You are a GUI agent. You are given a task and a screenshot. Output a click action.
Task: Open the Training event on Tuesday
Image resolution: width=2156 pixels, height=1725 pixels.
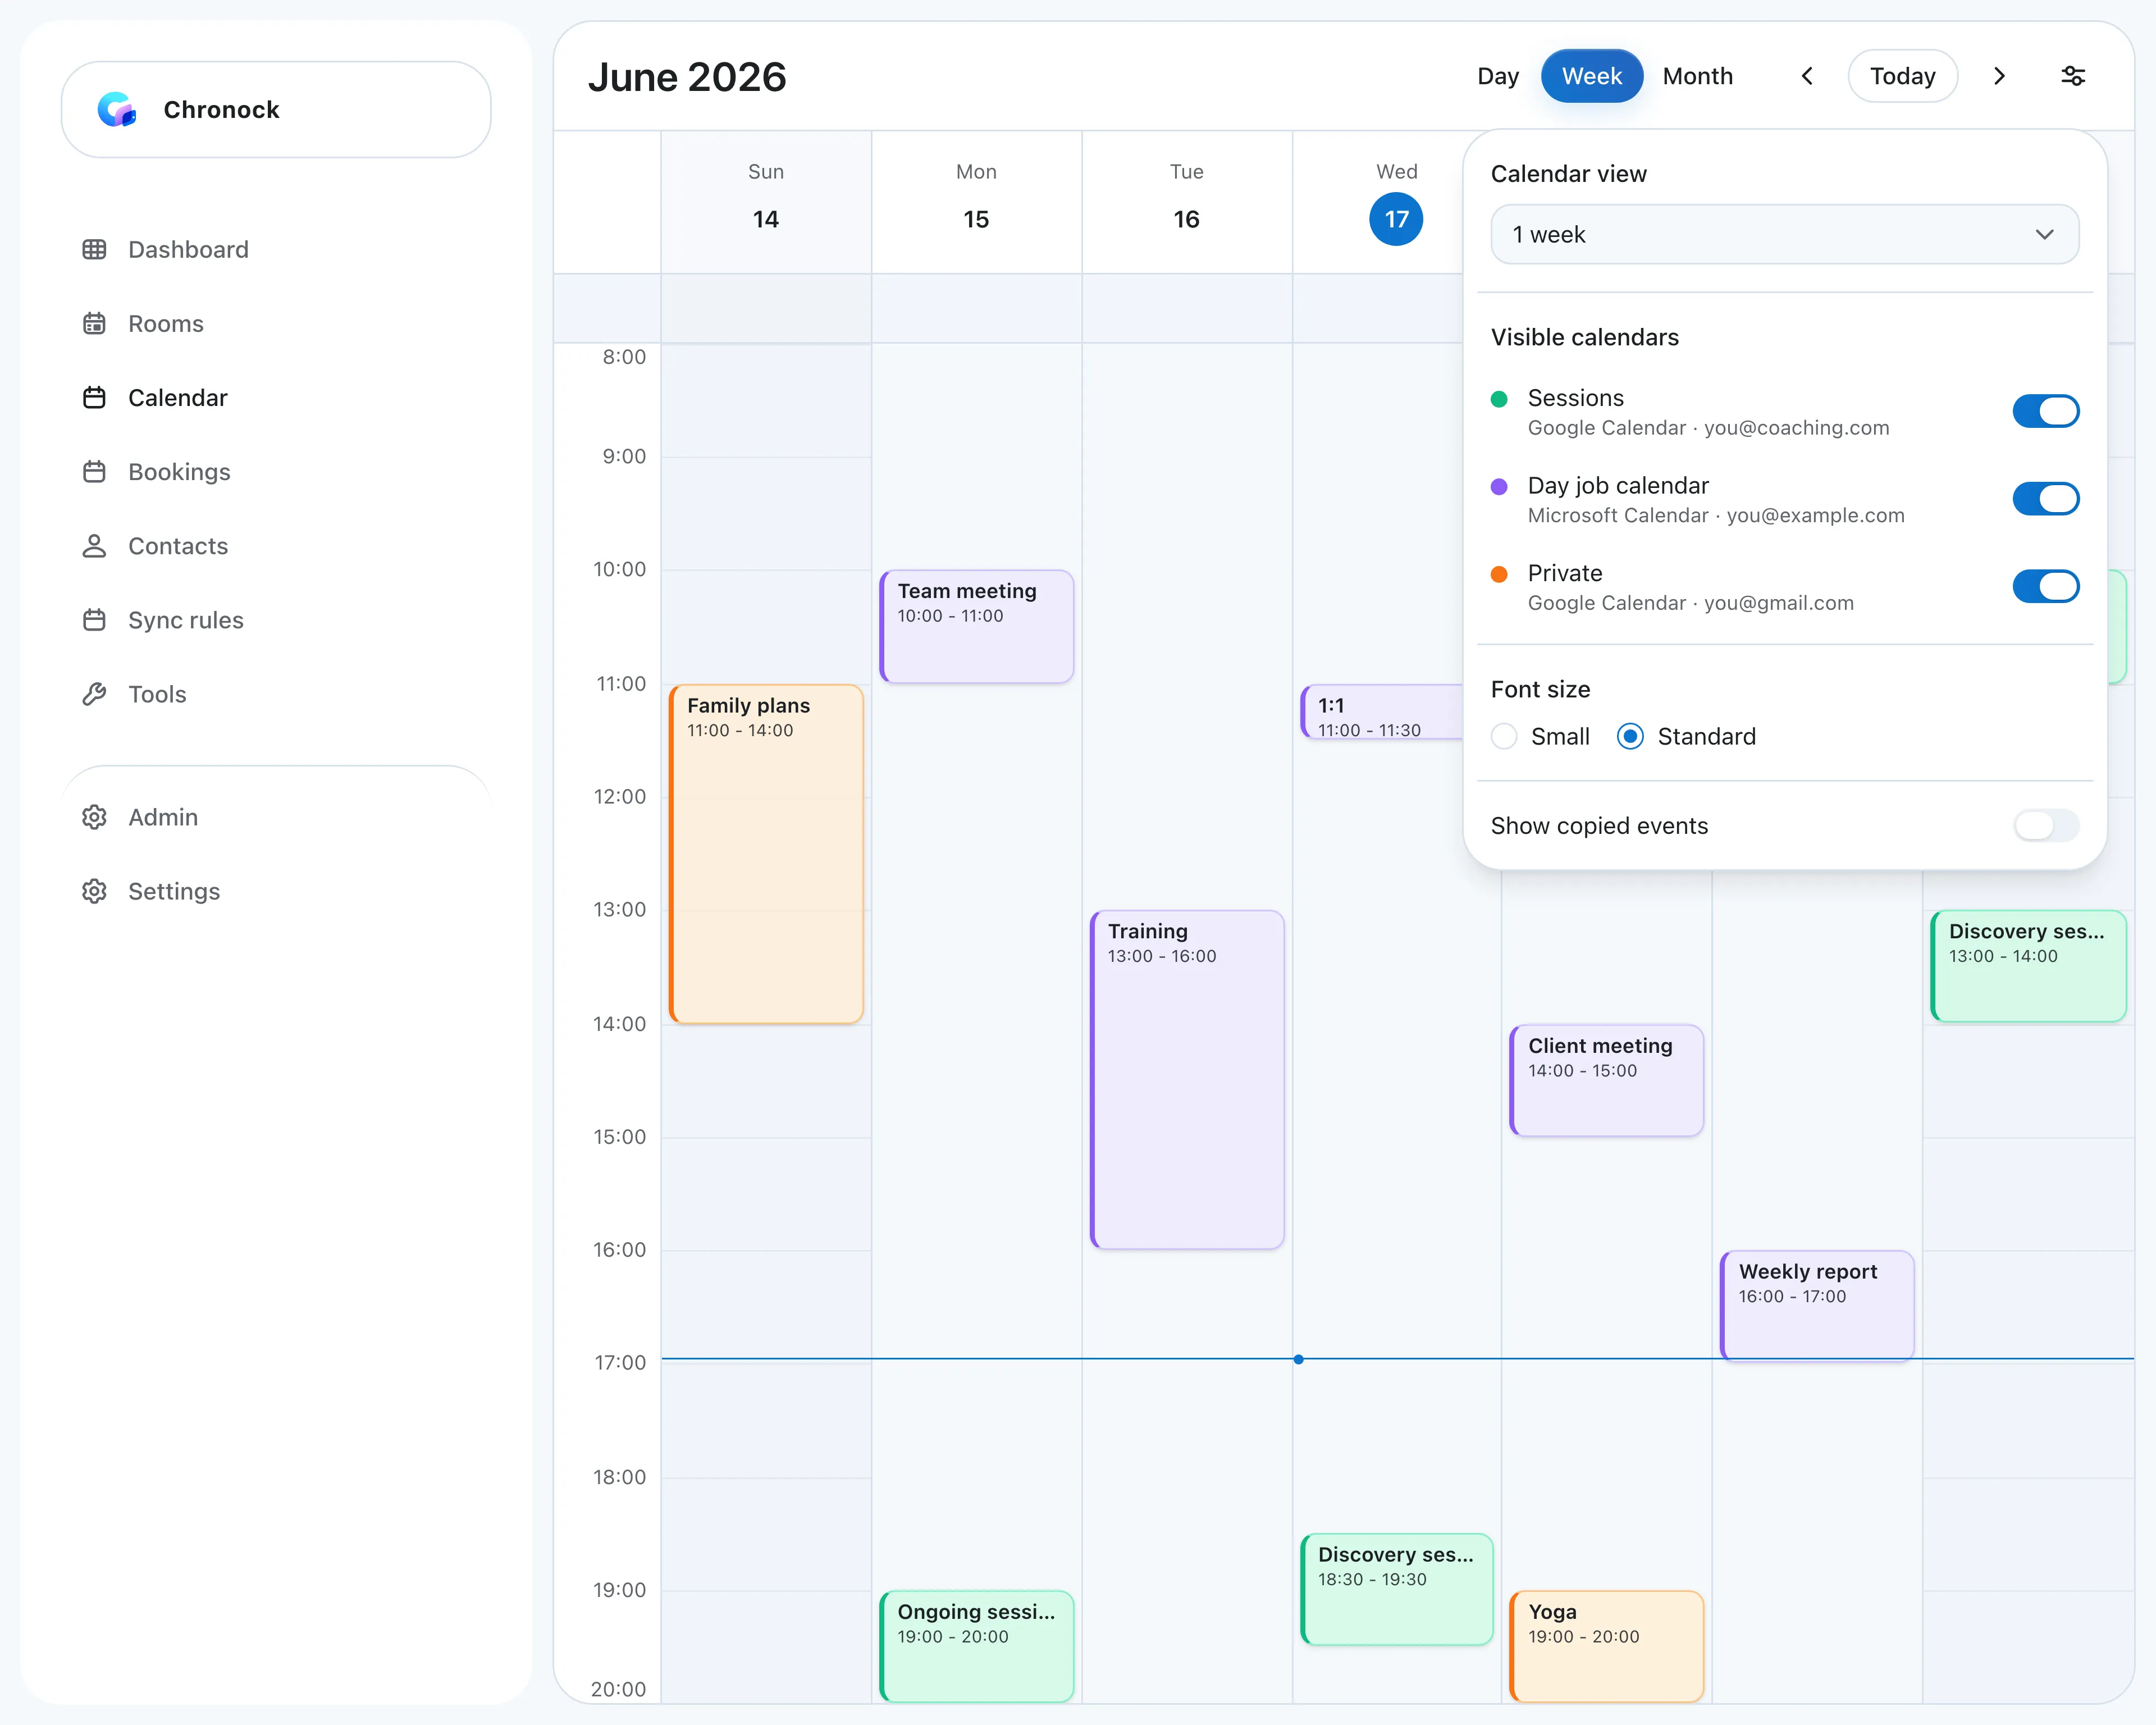click(x=1187, y=1079)
